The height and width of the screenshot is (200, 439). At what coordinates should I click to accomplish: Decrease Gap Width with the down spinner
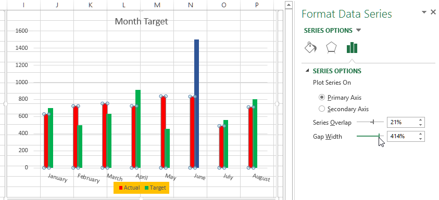[x=421, y=139]
